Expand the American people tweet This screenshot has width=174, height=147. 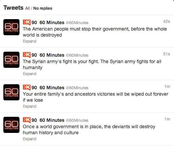[30, 41]
